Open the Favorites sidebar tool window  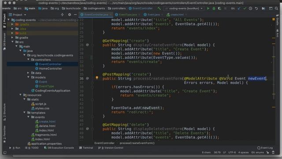click(x=4, y=134)
